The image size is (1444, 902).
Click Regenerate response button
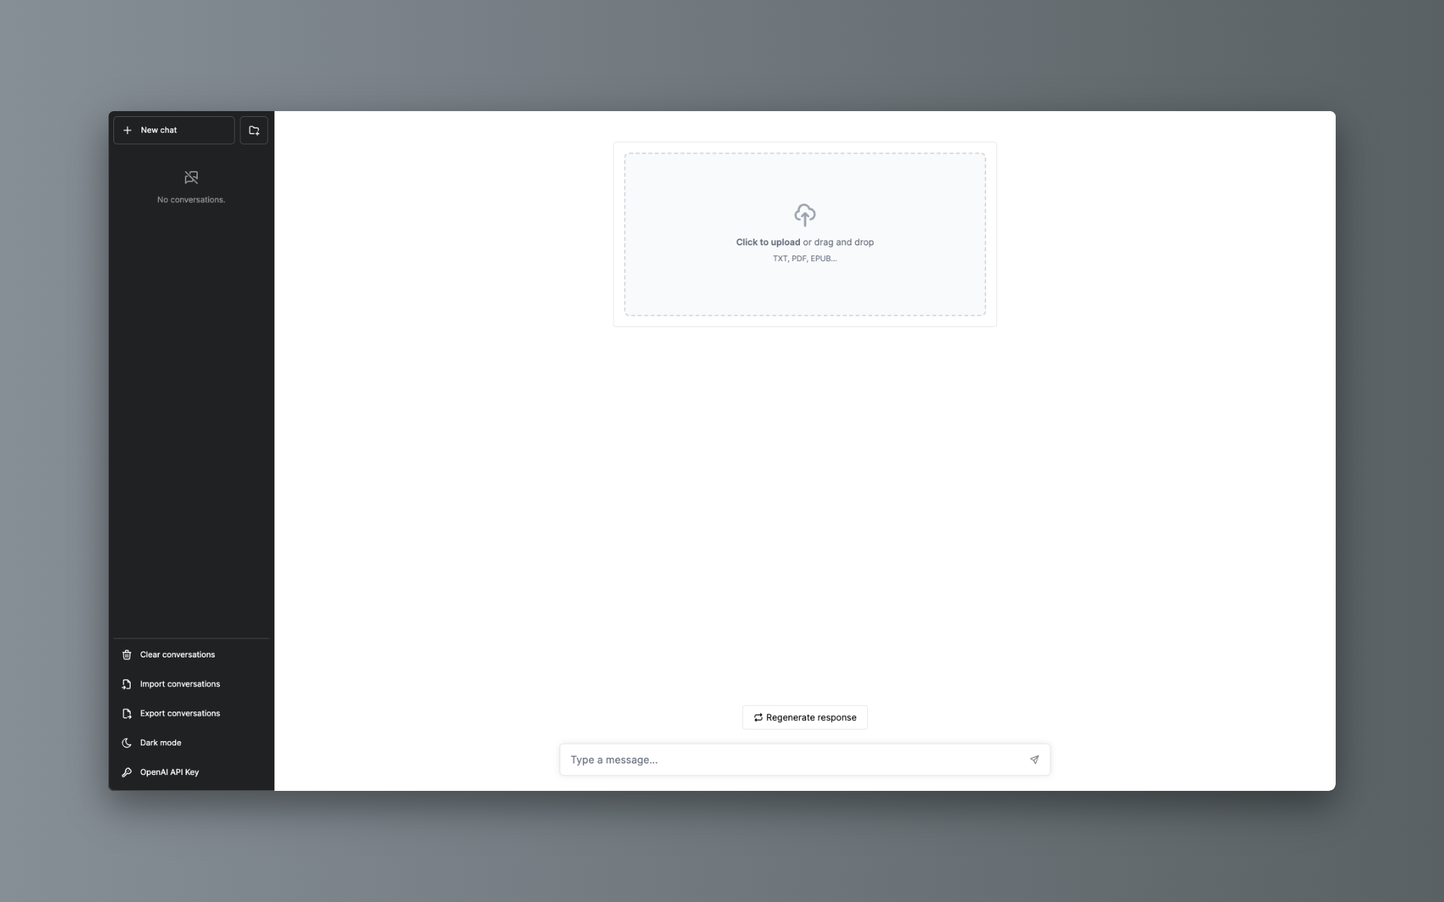tap(804, 717)
